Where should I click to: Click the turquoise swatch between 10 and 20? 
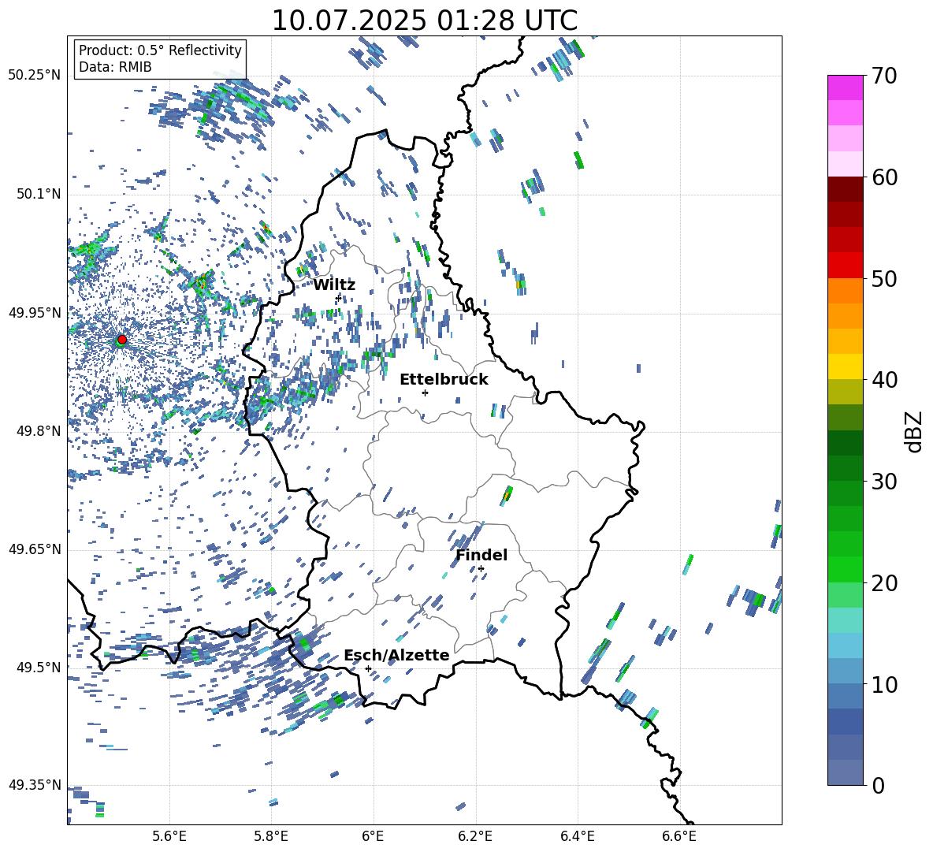pyautogui.click(x=846, y=620)
